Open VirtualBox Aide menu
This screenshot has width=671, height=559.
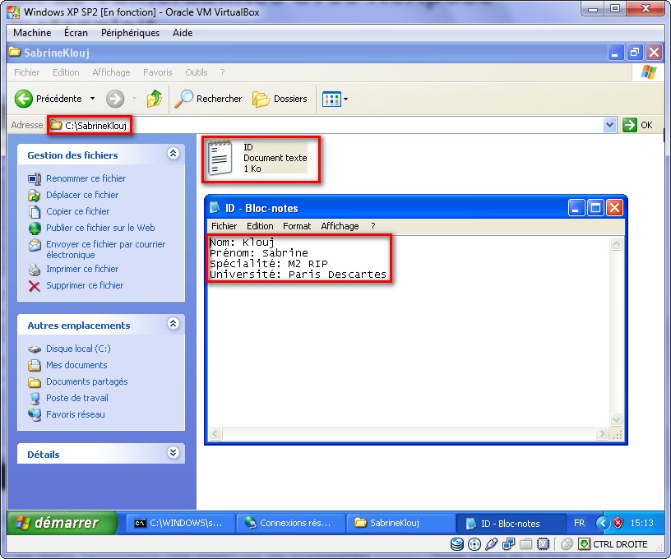click(183, 33)
